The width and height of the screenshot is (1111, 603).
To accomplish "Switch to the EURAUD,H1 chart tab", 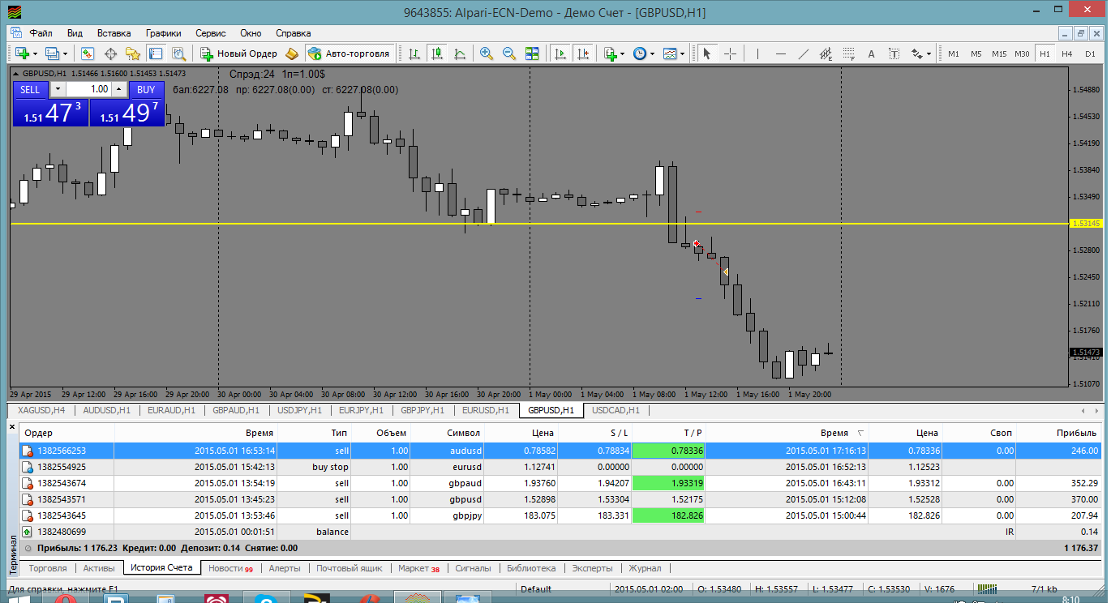I will tap(171, 410).
